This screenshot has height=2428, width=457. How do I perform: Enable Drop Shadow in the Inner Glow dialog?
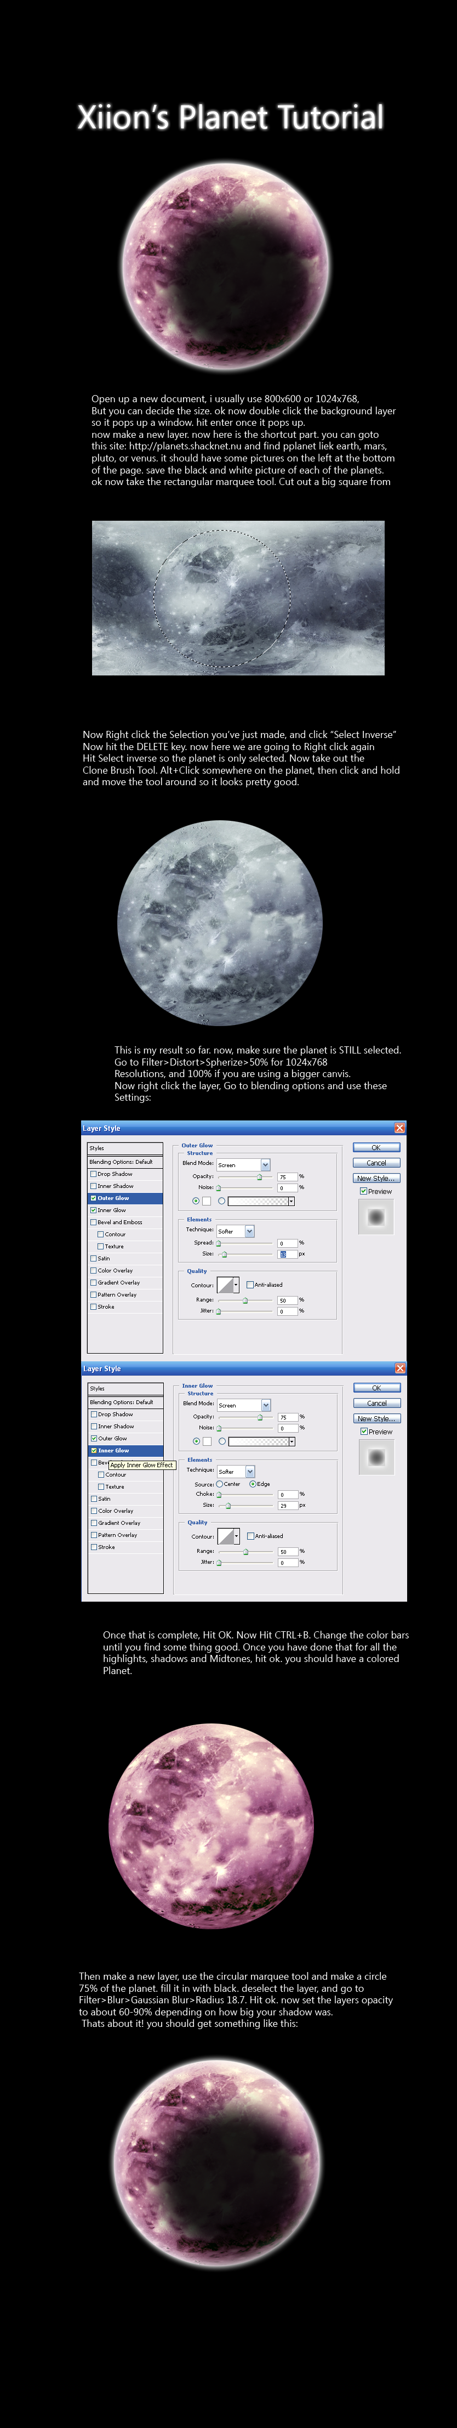(94, 1415)
